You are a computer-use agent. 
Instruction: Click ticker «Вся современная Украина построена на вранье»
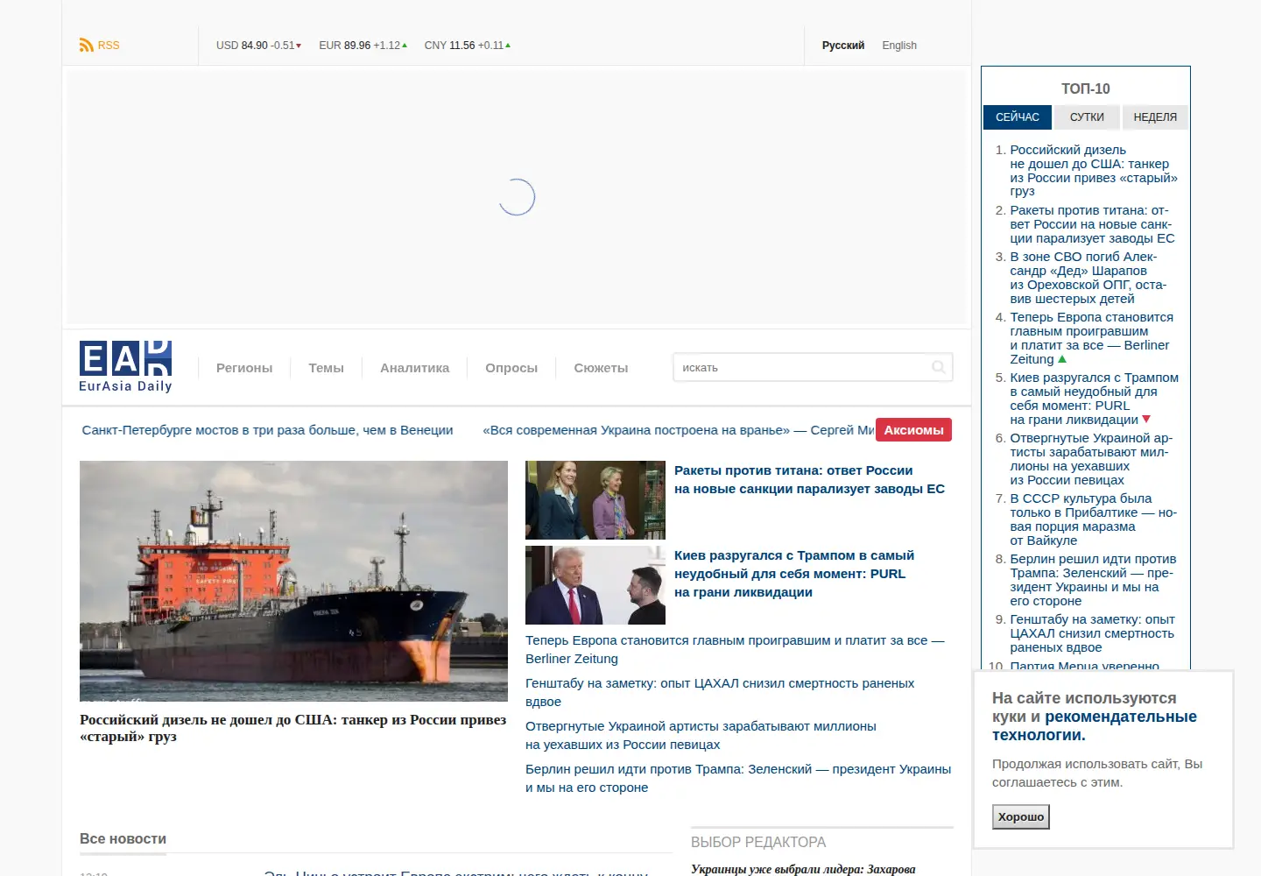(678, 430)
